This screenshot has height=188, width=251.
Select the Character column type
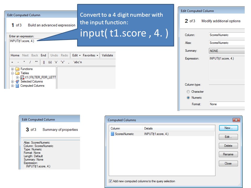point(188,92)
